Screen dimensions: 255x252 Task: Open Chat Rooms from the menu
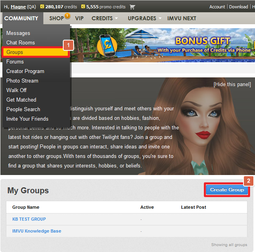(21, 42)
